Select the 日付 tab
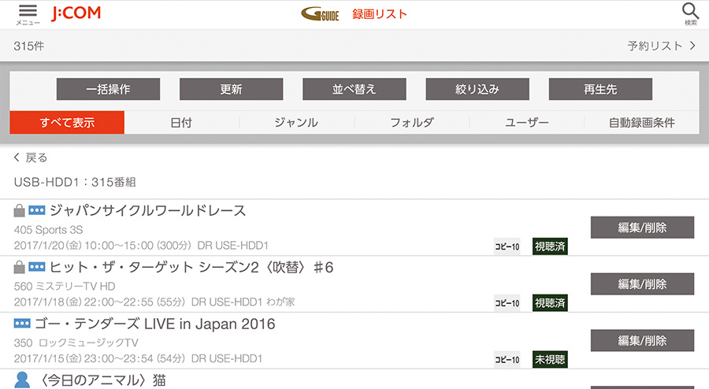The width and height of the screenshot is (709, 389). (x=181, y=122)
